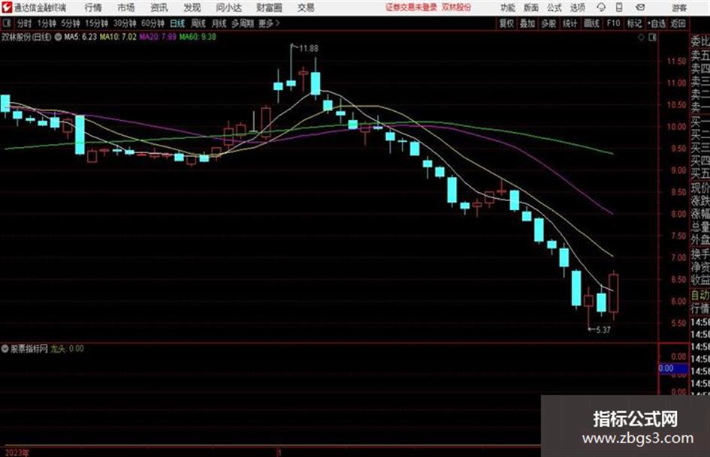Open the 选项 menu
The height and width of the screenshot is (457, 710).
click(x=577, y=8)
